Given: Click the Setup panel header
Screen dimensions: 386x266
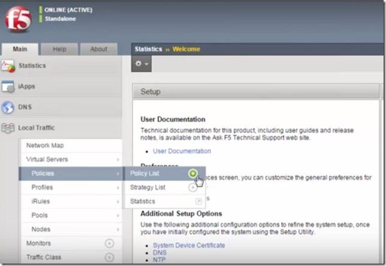Looking at the screenshot, I should click(x=256, y=92).
